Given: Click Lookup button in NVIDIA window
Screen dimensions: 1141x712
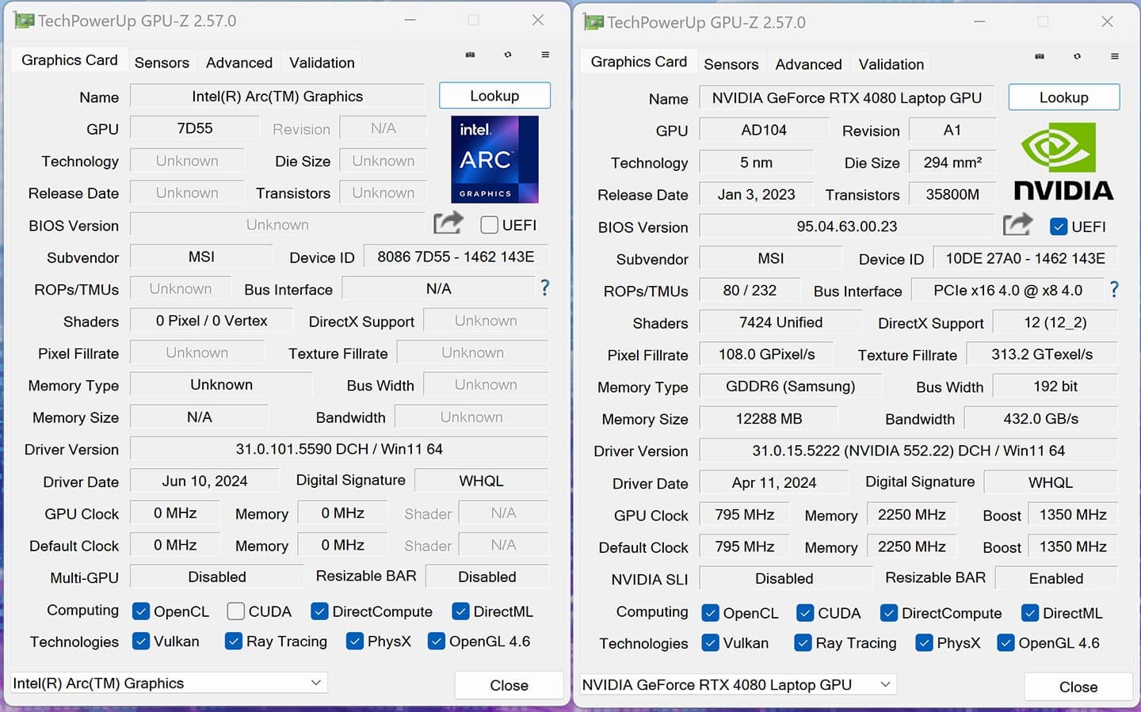Looking at the screenshot, I should pos(1064,97).
